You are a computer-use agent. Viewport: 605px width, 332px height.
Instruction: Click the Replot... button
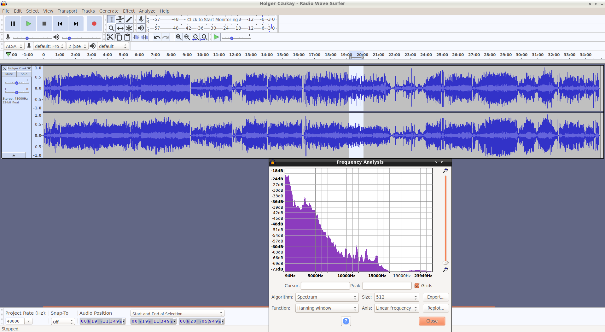tap(436, 308)
